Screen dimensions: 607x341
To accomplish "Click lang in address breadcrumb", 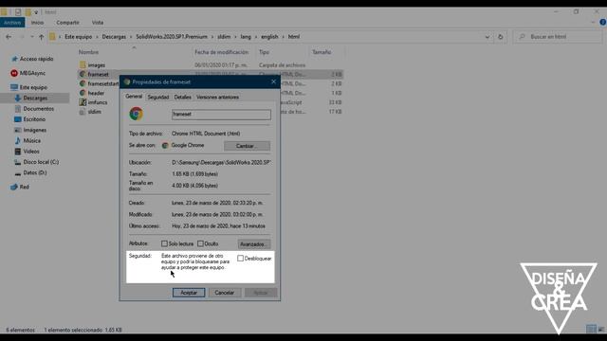I will tap(246, 37).
